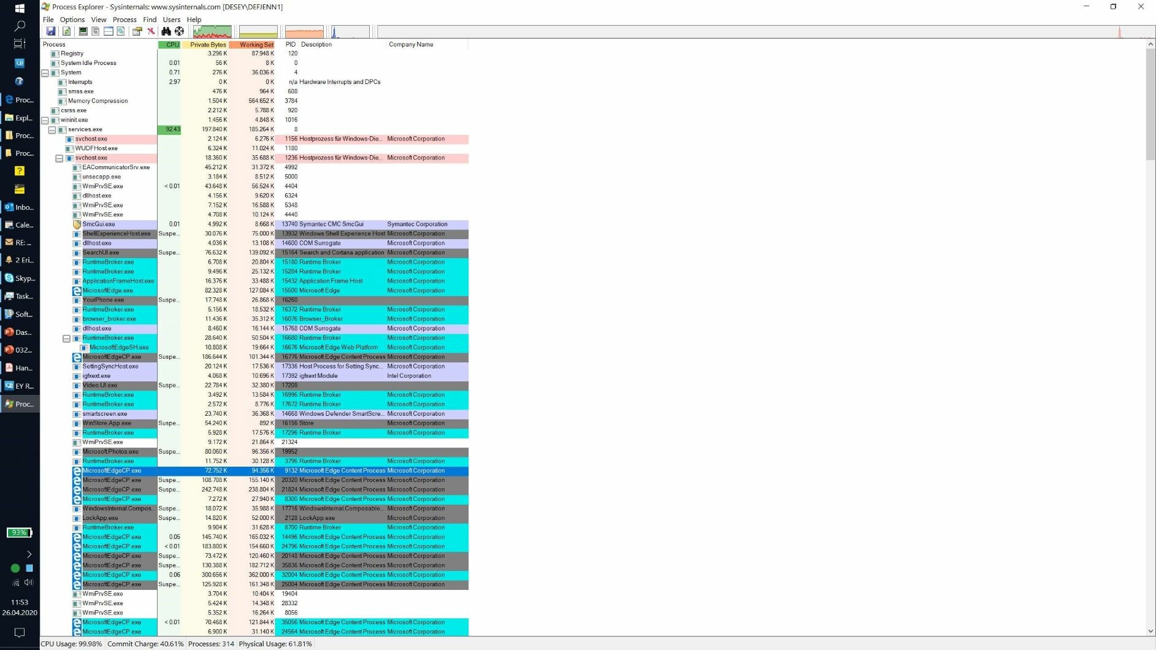Open the Users menu

tap(171, 20)
